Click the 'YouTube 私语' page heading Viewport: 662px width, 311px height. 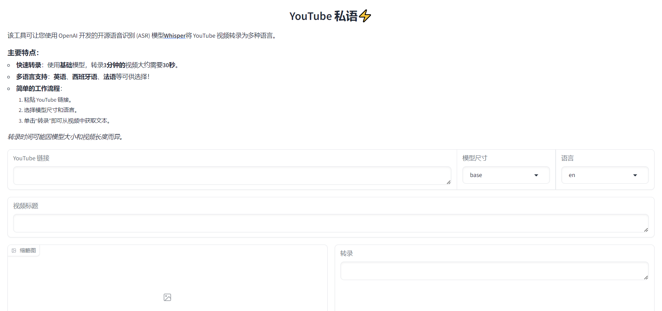[323, 16]
